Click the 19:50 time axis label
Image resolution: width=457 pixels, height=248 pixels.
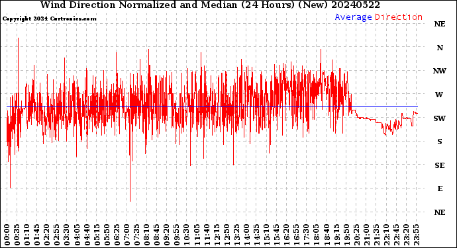346,235
